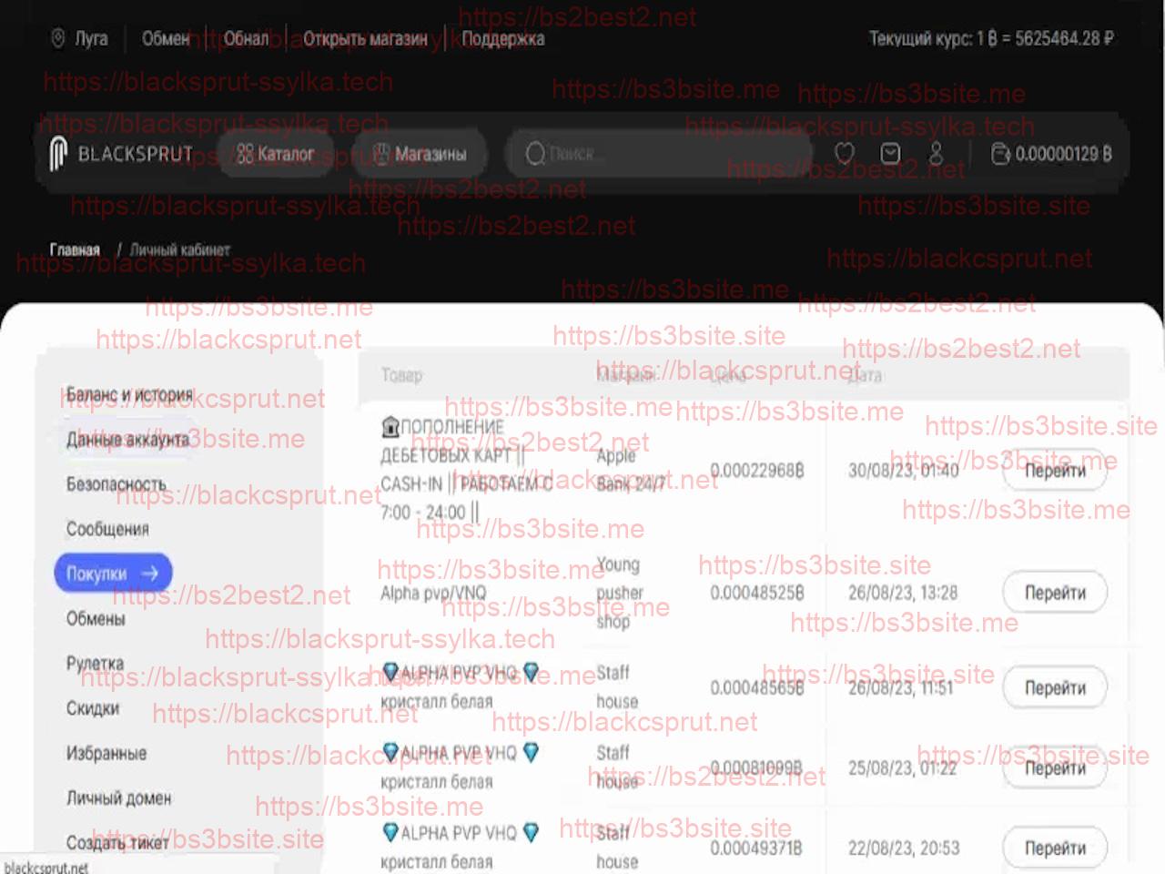Go to Главная breadcrumb

(x=75, y=249)
